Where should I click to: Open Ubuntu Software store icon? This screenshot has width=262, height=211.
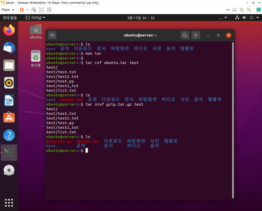(9, 117)
